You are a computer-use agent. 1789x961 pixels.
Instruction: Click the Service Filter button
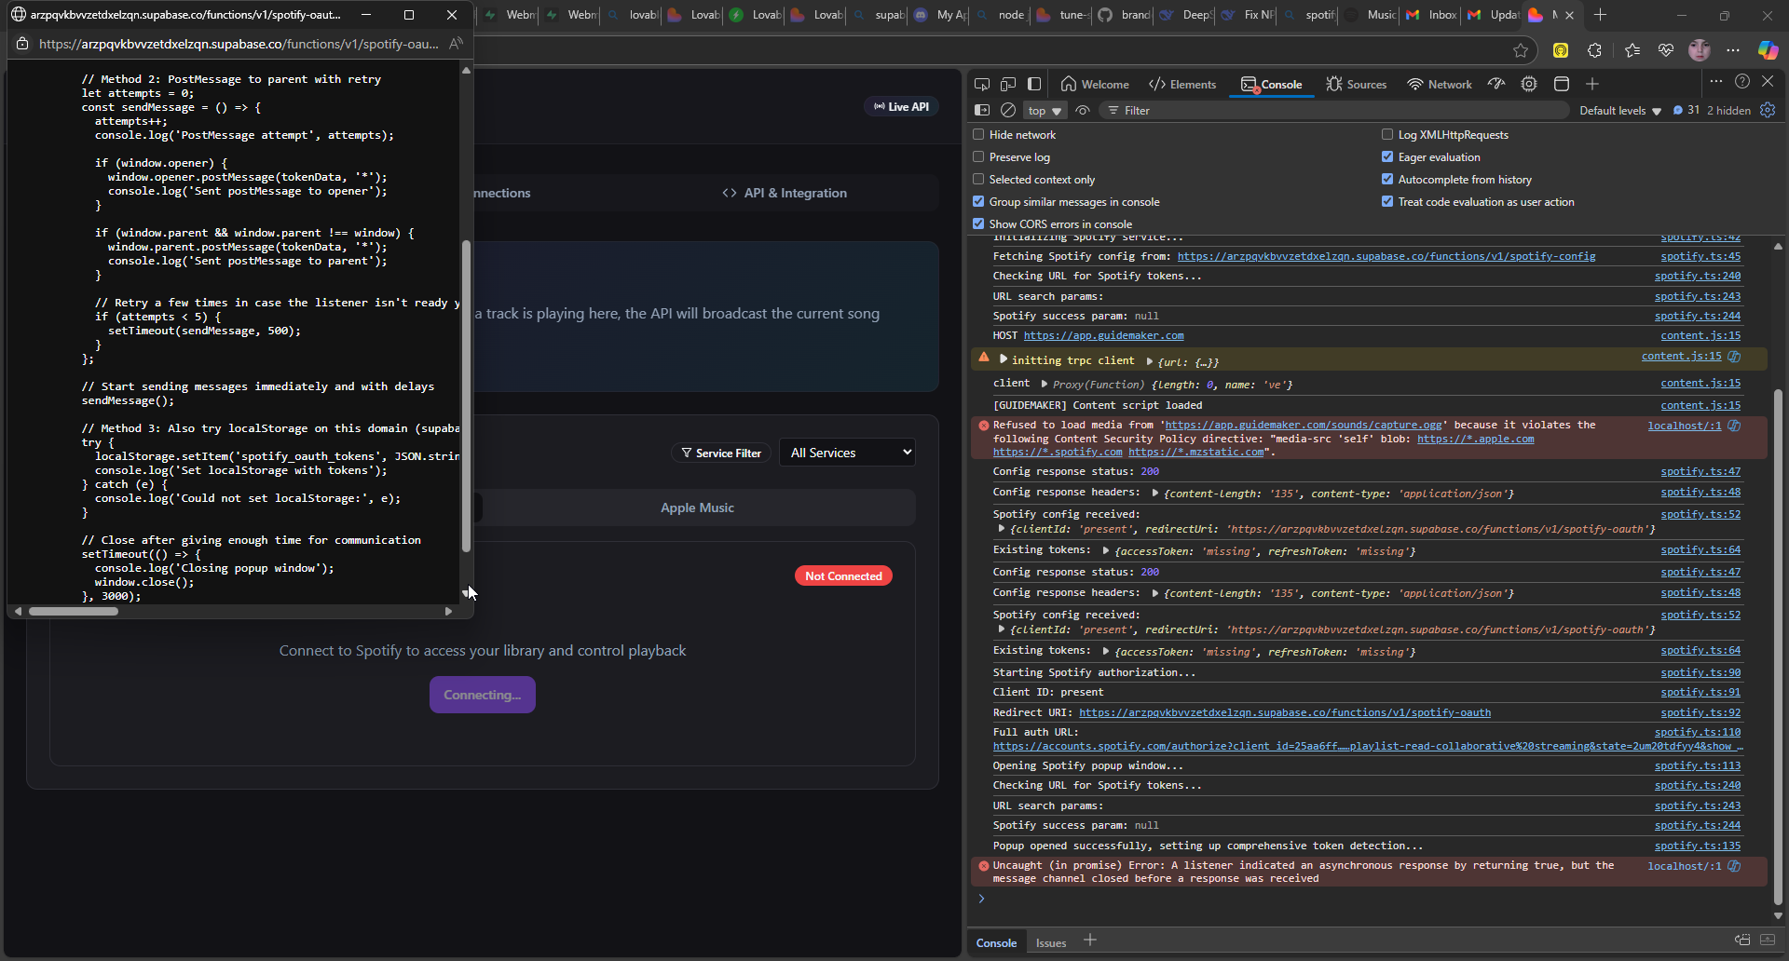tap(721, 453)
